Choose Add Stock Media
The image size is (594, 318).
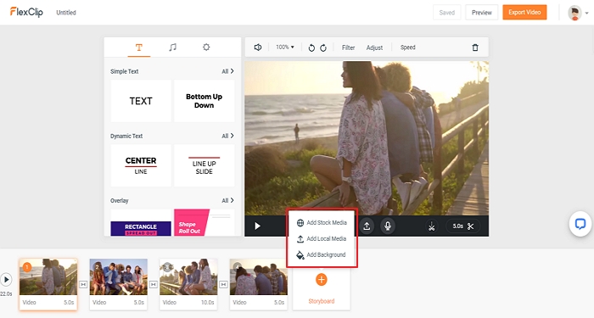point(322,222)
